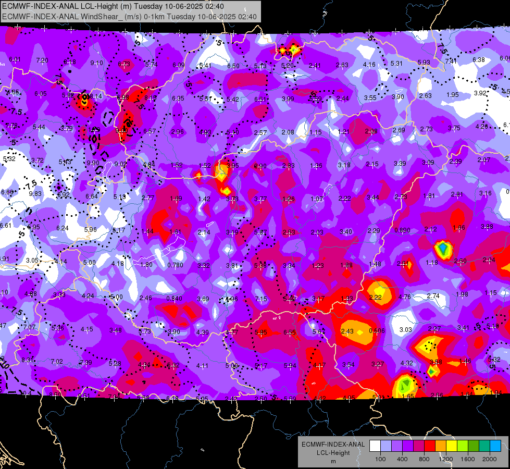
Task: Click the WindShear_ (m/s) 0-1km title line
Action: coord(129,17)
